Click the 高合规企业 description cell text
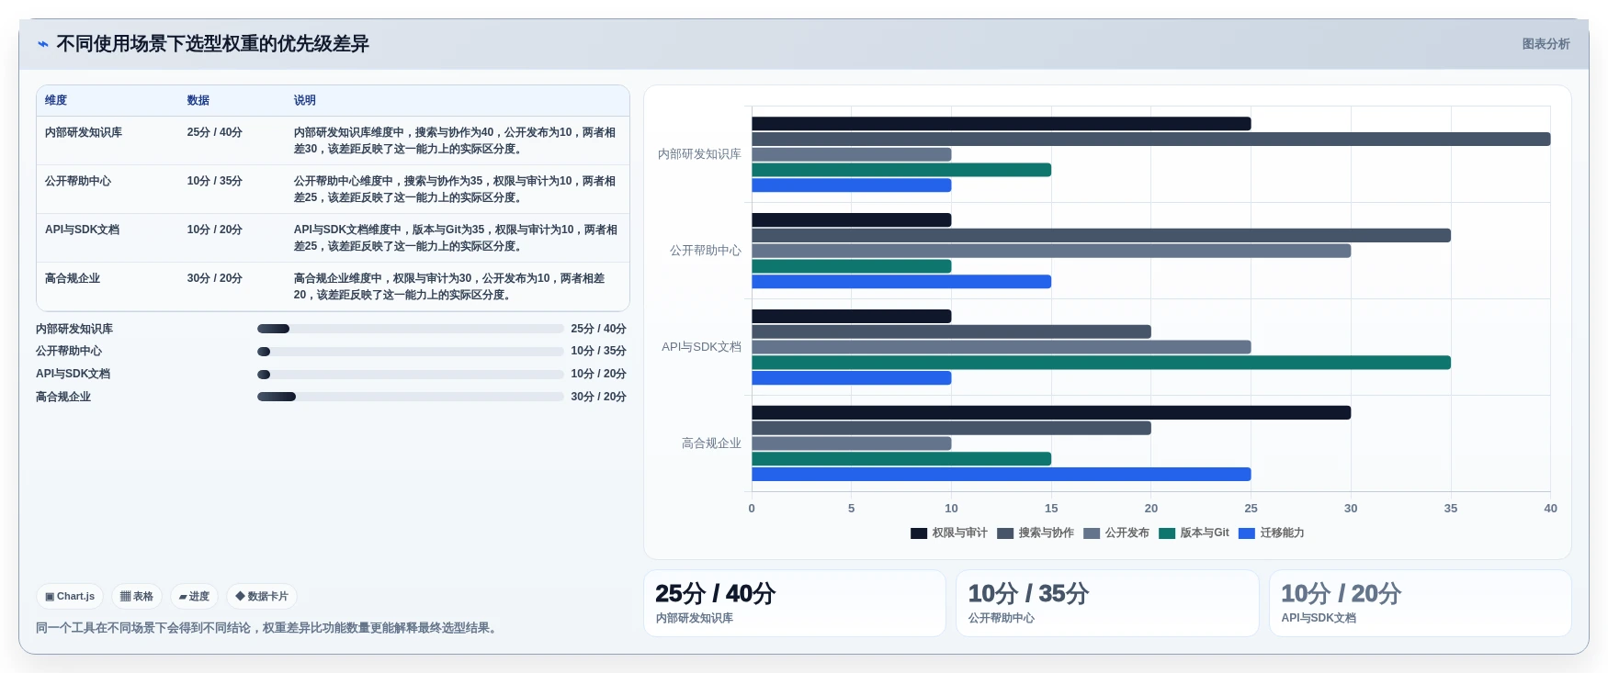1608x673 pixels. [x=449, y=286]
